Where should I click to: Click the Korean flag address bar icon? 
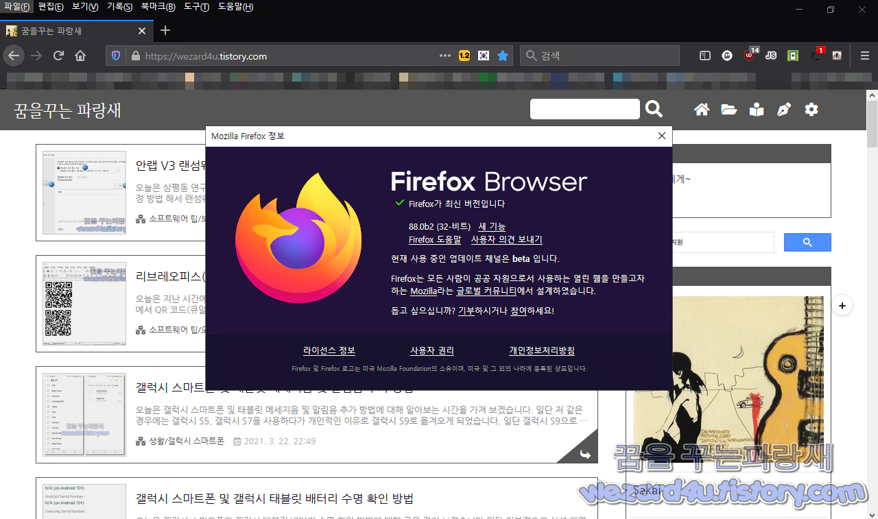click(x=484, y=56)
